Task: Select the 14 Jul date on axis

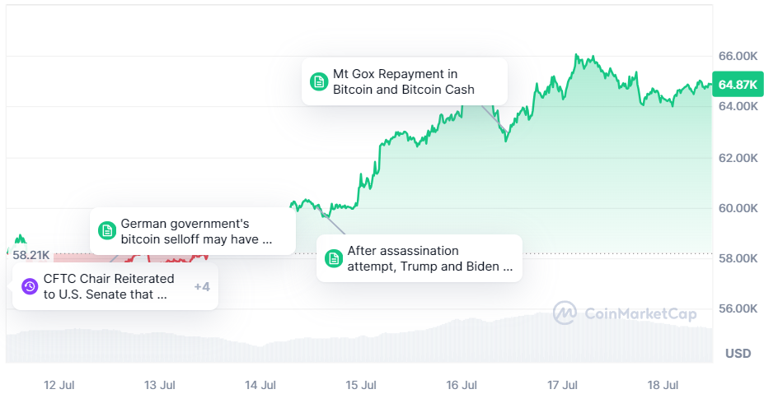Action: pyautogui.click(x=260, y=384)
